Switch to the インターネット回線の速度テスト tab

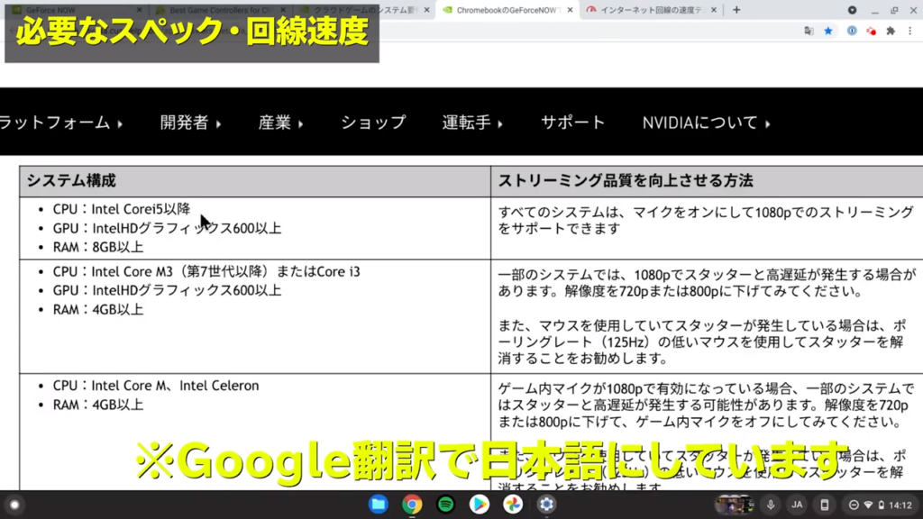click(x=652, y=10)
